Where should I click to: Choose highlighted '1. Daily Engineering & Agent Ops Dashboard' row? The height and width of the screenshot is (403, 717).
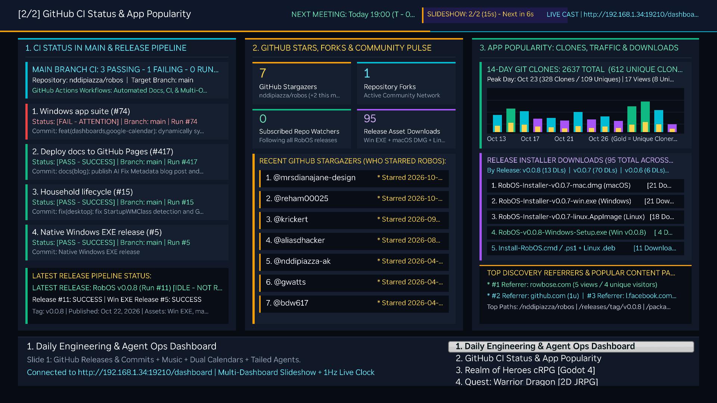pos(571,346)
